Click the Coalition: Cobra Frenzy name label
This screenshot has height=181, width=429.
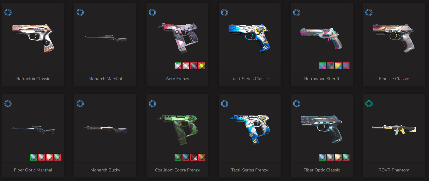[178, 170]
